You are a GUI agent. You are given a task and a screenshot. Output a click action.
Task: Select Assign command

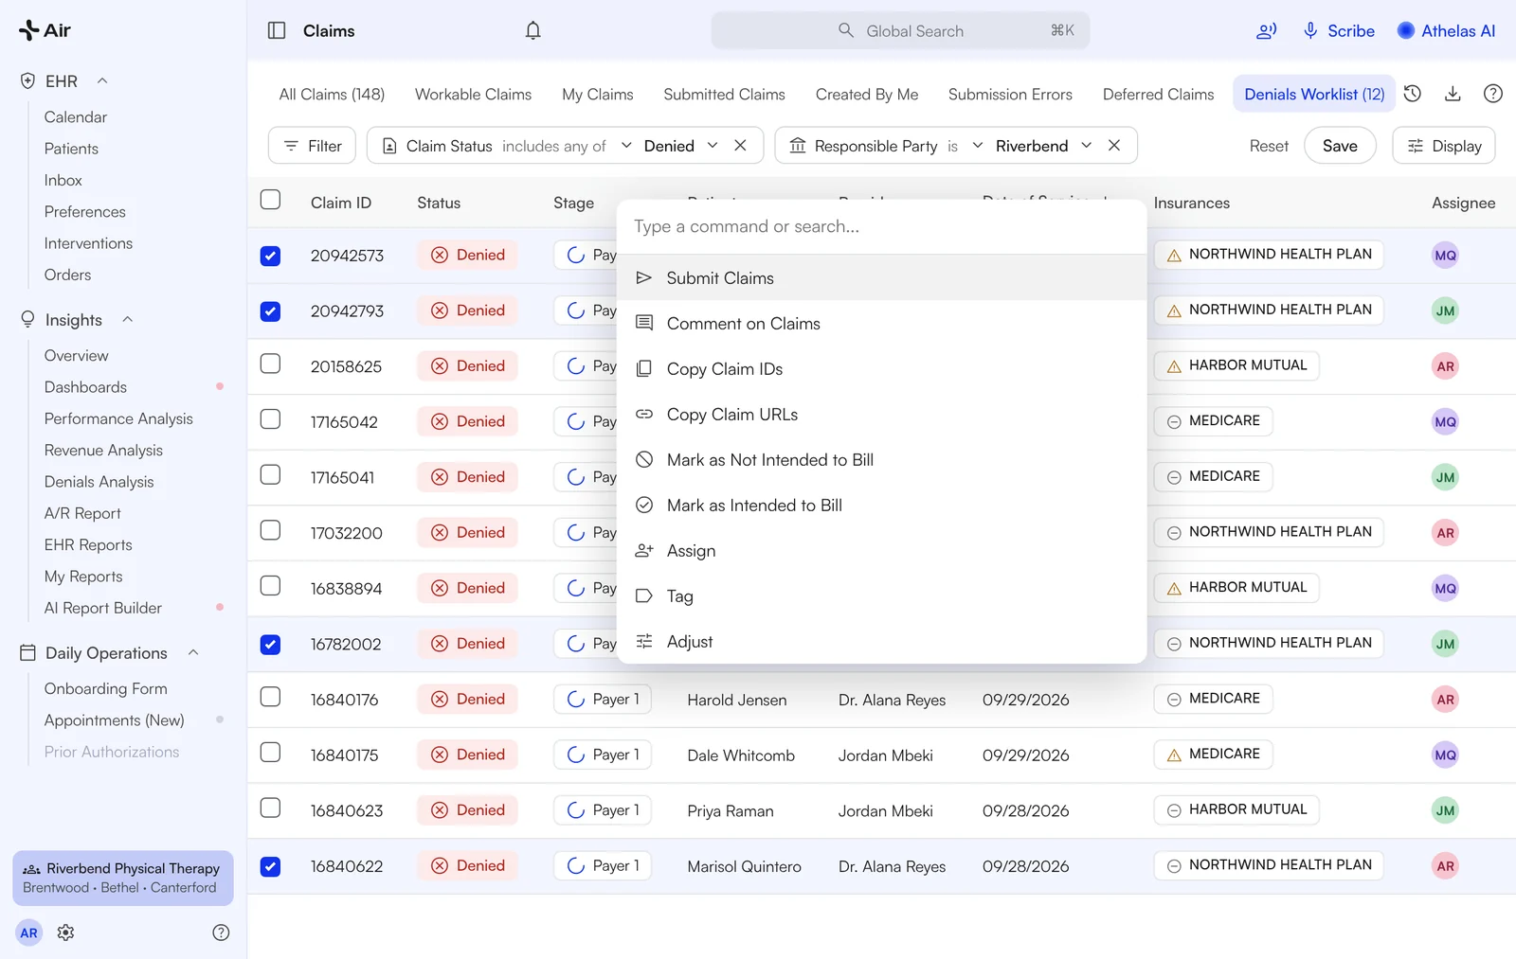point(881,551)
